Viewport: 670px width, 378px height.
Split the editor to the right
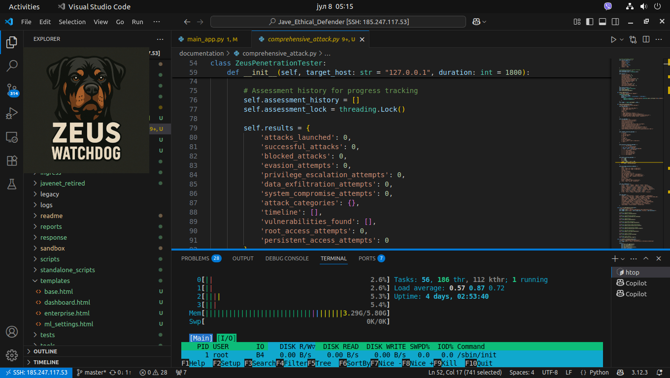pos(646,39)
